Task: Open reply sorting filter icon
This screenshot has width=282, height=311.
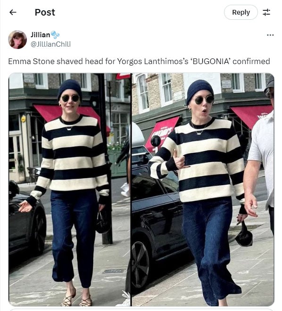Action: [266, 12]
